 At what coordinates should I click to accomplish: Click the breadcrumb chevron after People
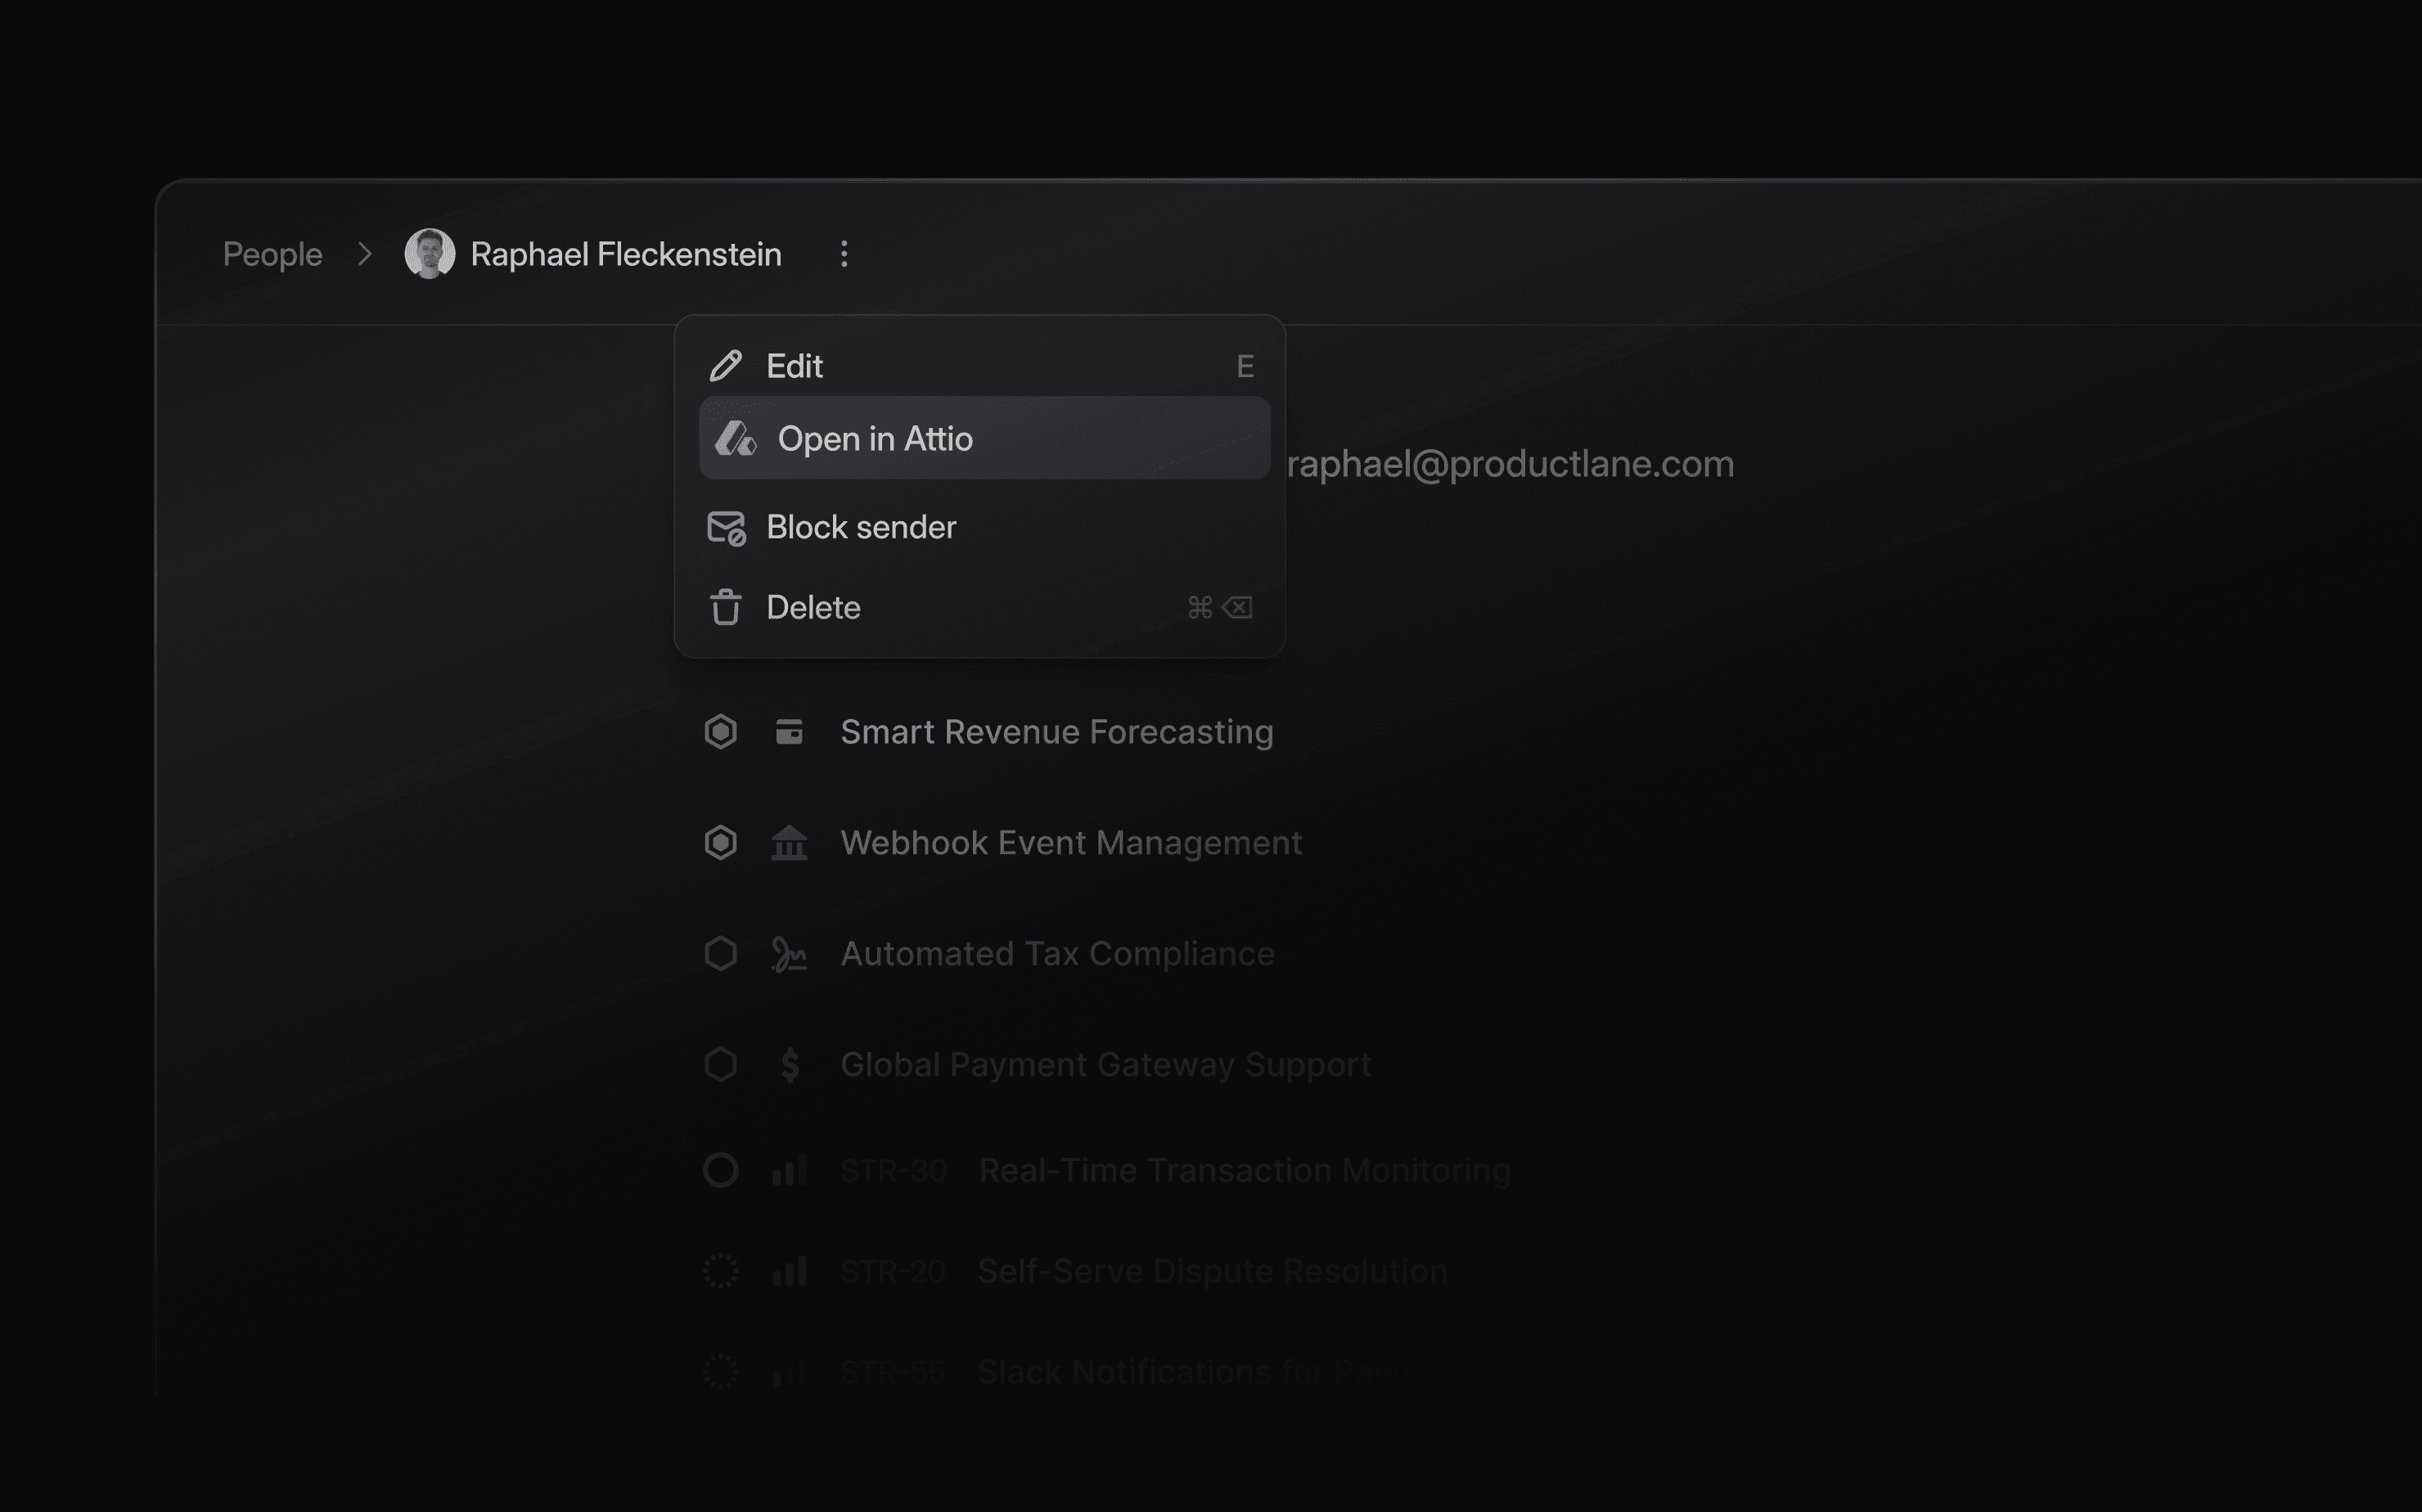pos(364,254)
